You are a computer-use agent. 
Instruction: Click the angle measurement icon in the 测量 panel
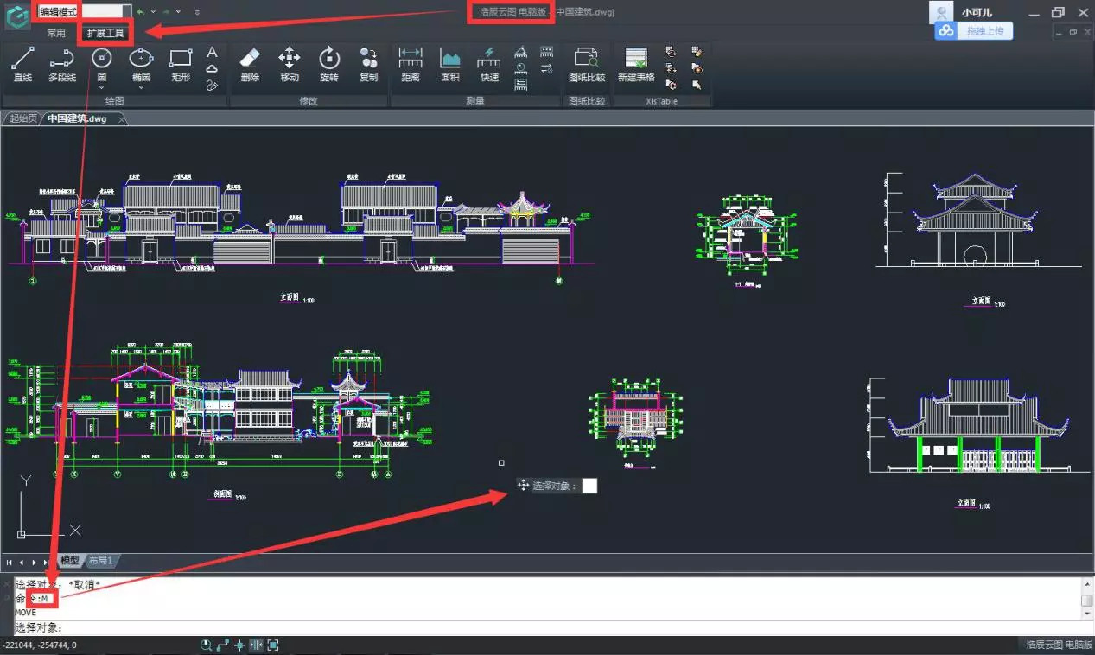pos(521,53)
